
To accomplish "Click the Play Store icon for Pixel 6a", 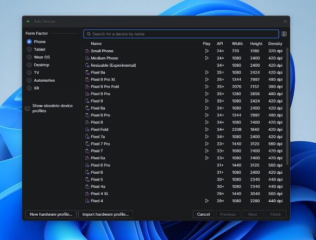I will (207, 158).
